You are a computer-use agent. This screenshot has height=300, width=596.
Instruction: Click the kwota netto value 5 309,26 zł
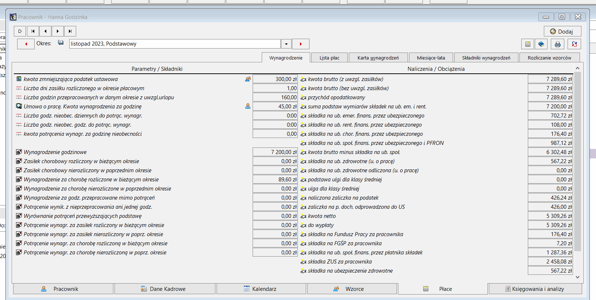click(x=550, y=216)
